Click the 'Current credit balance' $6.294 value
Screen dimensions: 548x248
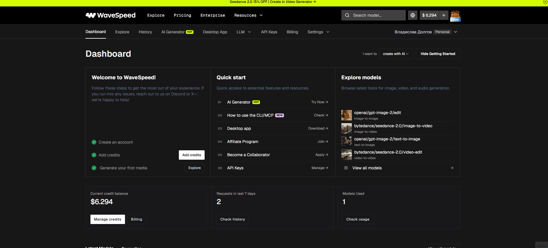coord(102,202)
